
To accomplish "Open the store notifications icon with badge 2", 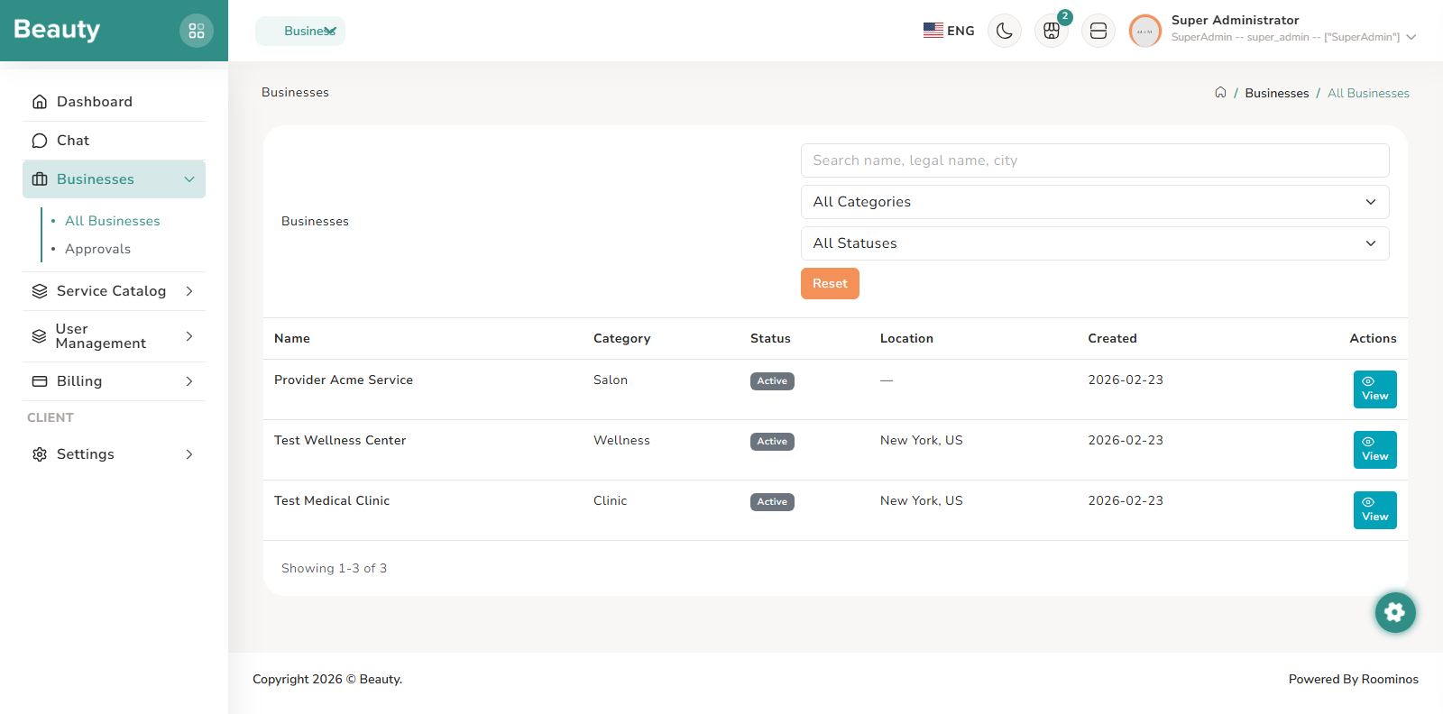I will click(x=1052, y=31).
